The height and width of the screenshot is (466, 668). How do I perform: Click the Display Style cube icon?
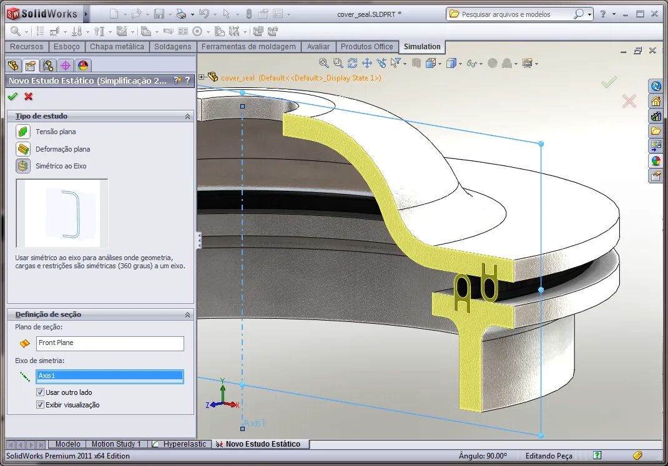pos(452,63)
